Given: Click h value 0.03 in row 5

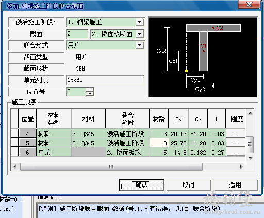Looking at the screenshot, I should tap(217, 143).
